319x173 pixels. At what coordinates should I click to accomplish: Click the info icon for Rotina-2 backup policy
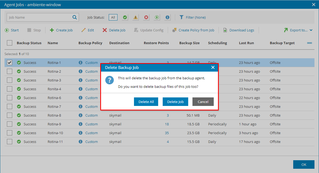[x=81, y=71]
